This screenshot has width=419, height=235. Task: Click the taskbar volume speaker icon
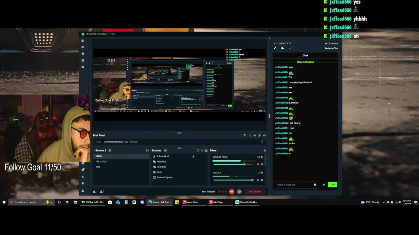tap(400, 202)
